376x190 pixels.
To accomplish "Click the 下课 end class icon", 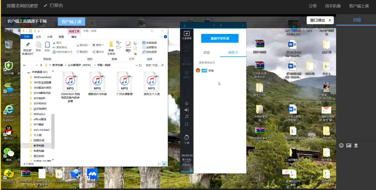I will 187,137.
